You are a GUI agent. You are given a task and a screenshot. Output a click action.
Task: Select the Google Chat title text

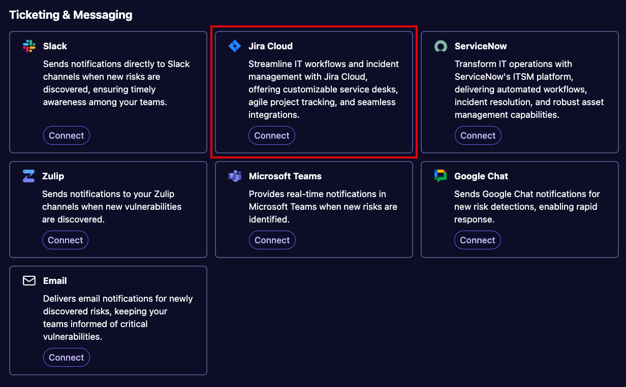click(481, 176)
